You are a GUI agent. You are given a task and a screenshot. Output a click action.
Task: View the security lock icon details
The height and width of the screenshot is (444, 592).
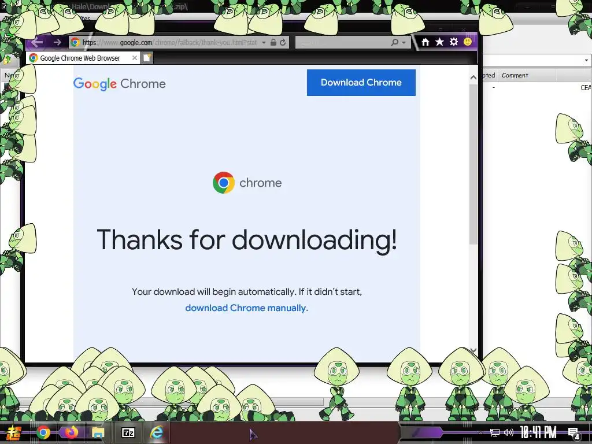tap(273, 42)
